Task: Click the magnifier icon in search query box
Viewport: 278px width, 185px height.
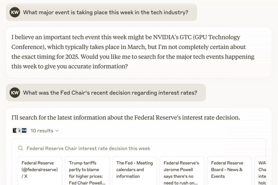Action: pos(21,148)
